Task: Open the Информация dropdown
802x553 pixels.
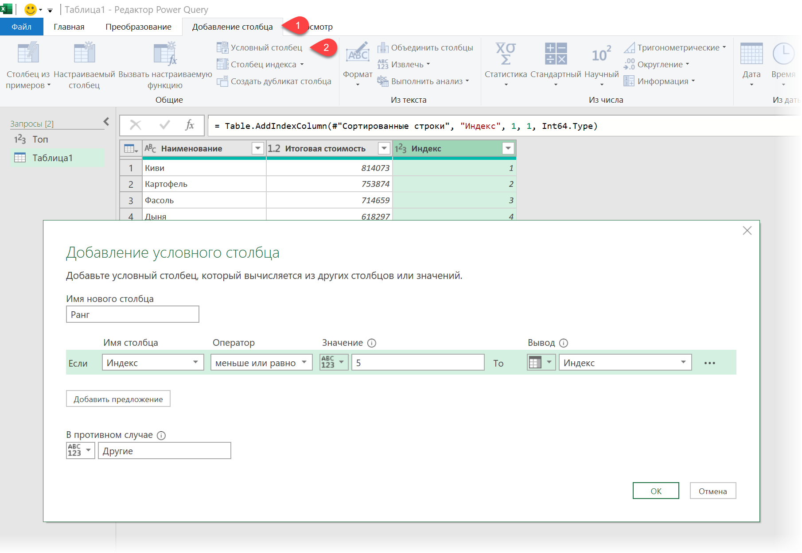Action: point(659,81)
